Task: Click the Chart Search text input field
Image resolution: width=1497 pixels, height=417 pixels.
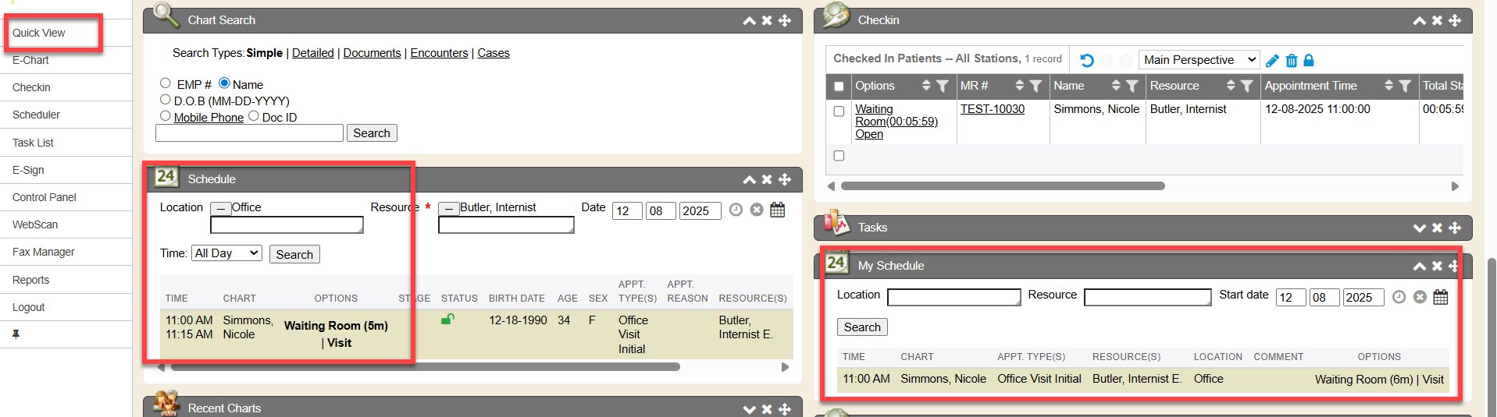Action: tap(249, 133)
